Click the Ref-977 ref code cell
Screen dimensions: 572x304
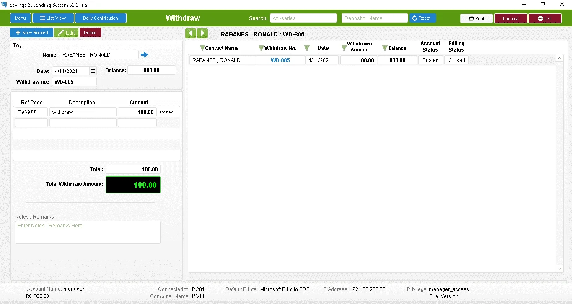click(31, 112)
